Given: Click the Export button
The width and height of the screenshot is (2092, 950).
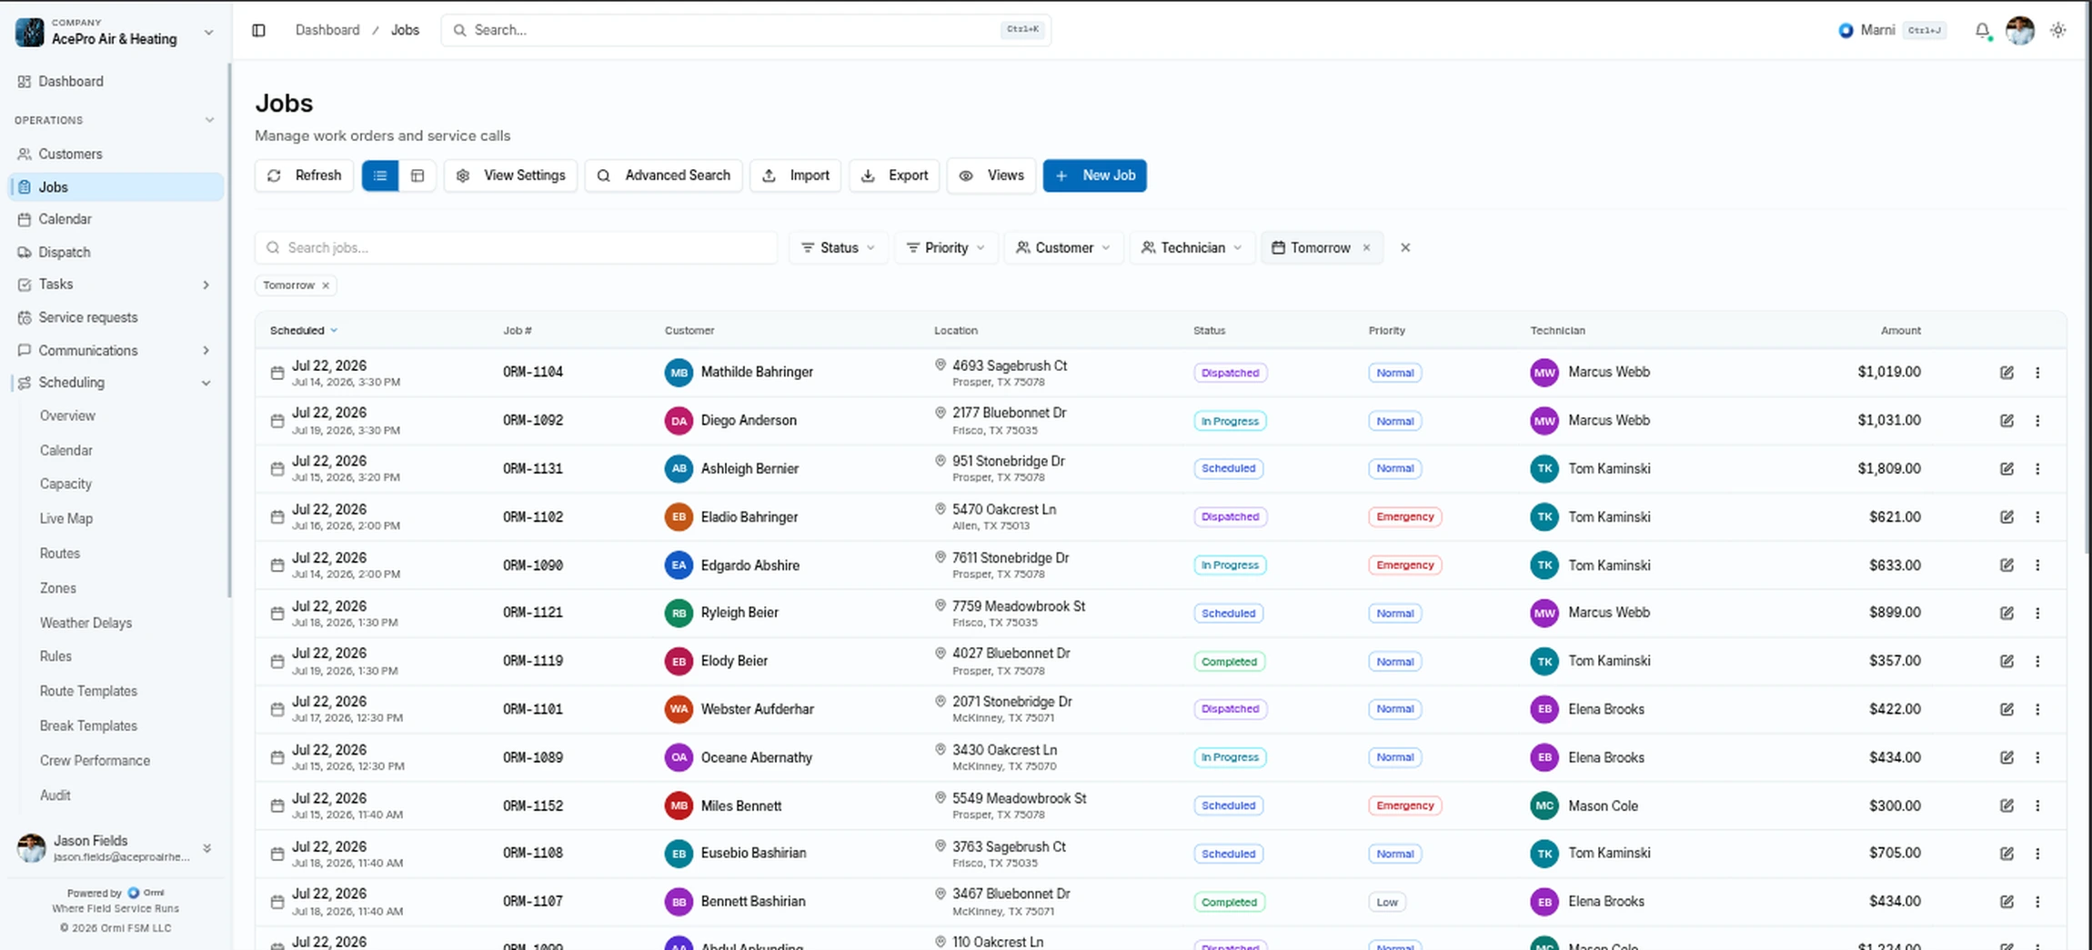Looking at the screenshot, I should [x=894, y=175].
